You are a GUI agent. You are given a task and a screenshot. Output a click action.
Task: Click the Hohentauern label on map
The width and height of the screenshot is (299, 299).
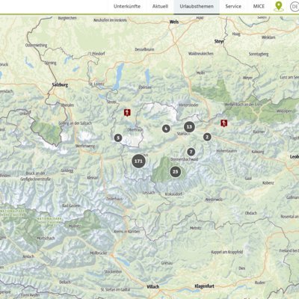point(226,151)
